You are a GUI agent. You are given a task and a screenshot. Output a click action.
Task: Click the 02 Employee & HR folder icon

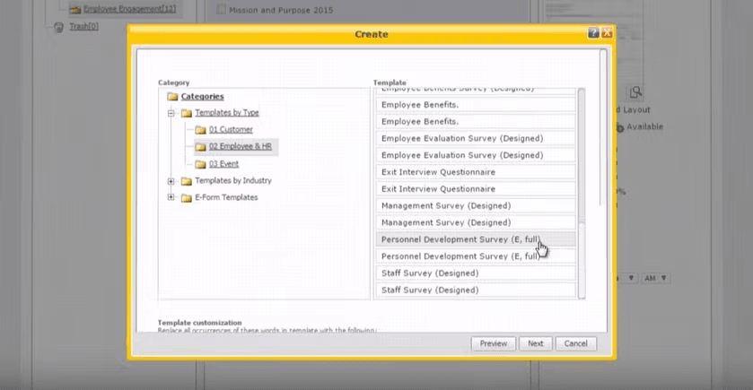tap(201, 147)
